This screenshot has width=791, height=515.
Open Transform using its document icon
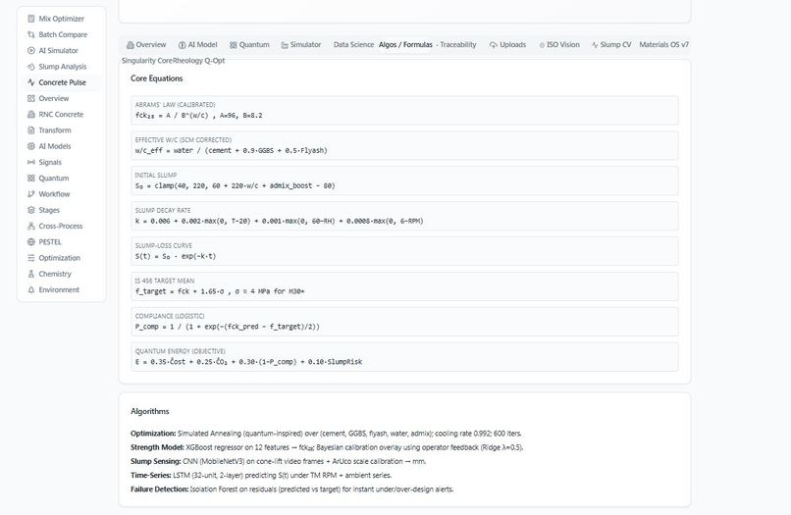[x=31, y=130]
